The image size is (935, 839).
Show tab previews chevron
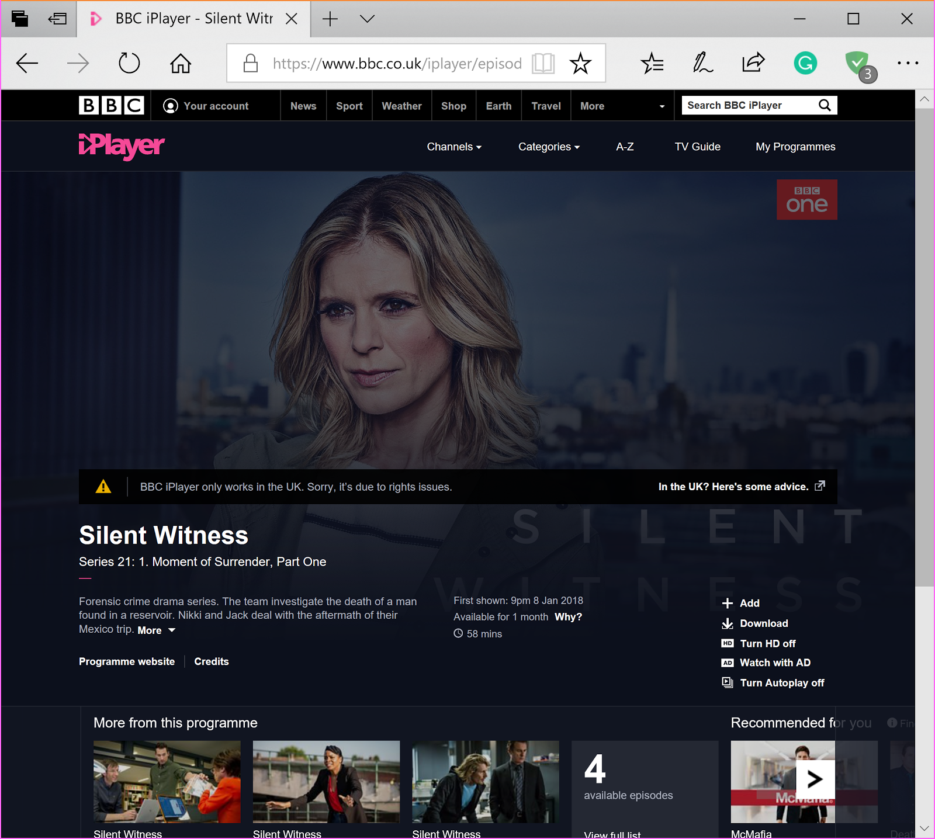(367, 19)
